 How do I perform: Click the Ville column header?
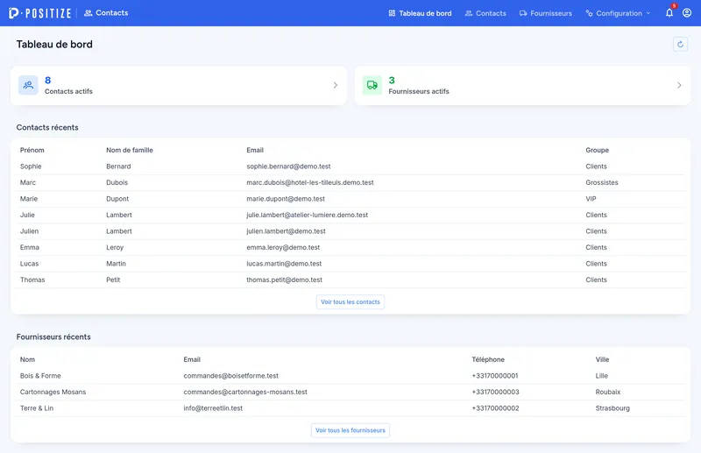coord(602,359)
